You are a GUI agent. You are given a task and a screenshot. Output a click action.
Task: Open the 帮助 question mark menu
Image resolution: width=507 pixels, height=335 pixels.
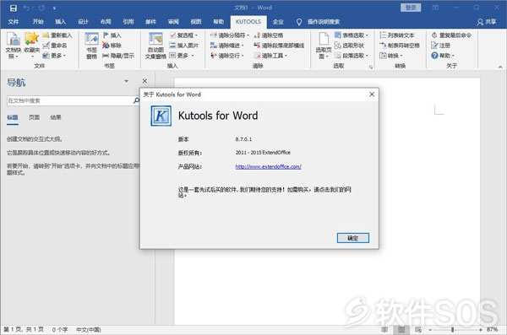443,56
